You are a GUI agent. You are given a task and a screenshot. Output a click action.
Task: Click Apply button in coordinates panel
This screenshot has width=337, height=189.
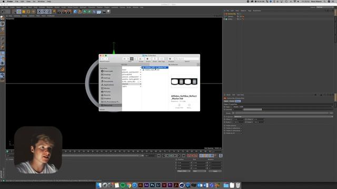point(215,171)
